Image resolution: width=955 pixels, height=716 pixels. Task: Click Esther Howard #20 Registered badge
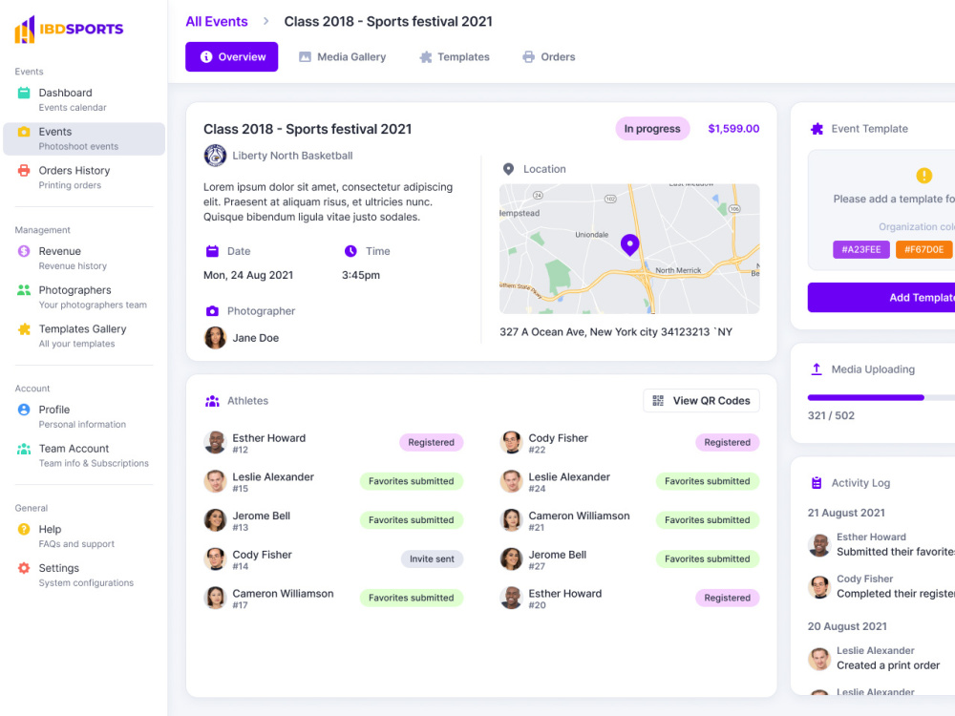[x=727, y=598]
